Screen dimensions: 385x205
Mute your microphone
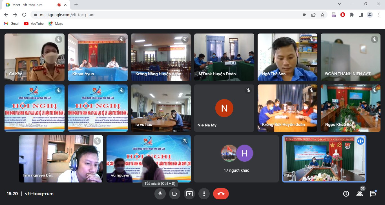[x=160, y=193]
